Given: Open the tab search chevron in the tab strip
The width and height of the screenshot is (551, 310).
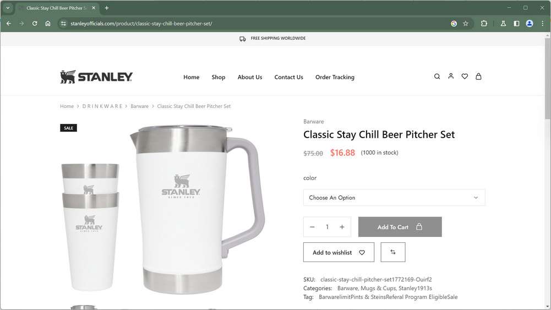Looking at the screenshot, I should coord(8,8).
